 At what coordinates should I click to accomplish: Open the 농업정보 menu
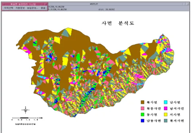coord(33,8)
